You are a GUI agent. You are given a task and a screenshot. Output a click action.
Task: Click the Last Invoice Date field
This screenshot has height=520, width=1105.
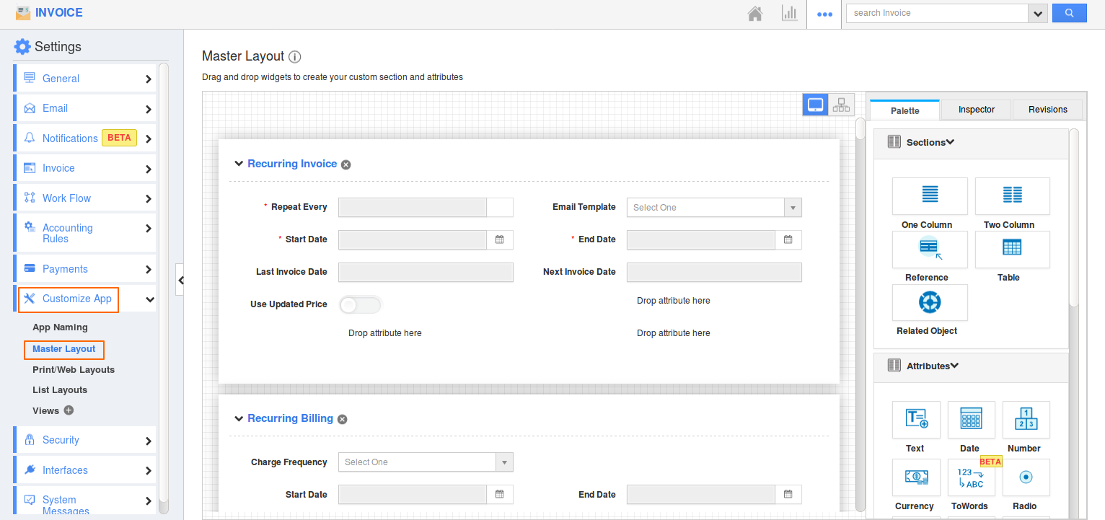426,273
